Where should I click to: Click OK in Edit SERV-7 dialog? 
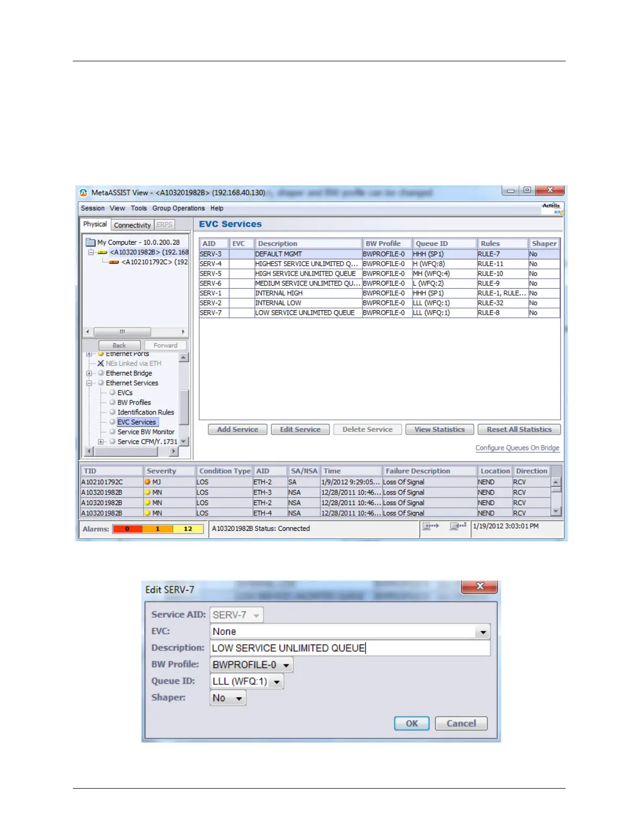[412, 724]
